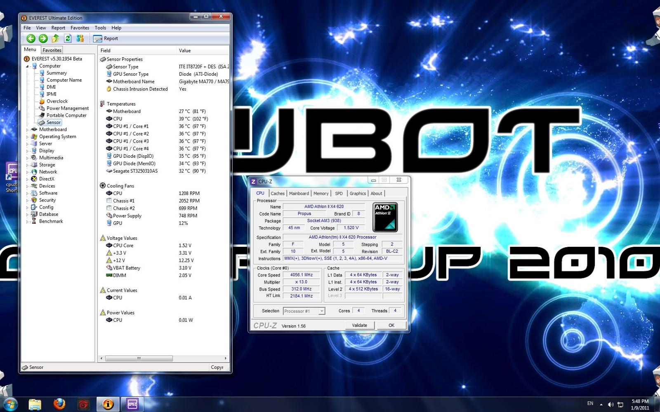This screenshot has width=660, height=412.
Task: Click the Up-level arrow icon in EVEREST toolbar
Action: tap(56, 38)
